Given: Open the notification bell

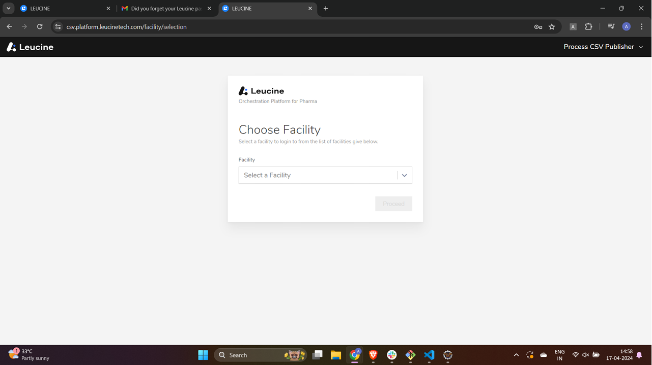Looking at the screenshot, I should point(639,355).
